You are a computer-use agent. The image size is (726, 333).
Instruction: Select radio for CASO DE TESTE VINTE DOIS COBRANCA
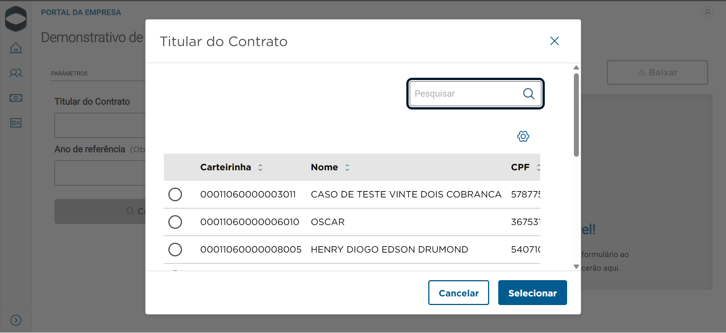175,194
